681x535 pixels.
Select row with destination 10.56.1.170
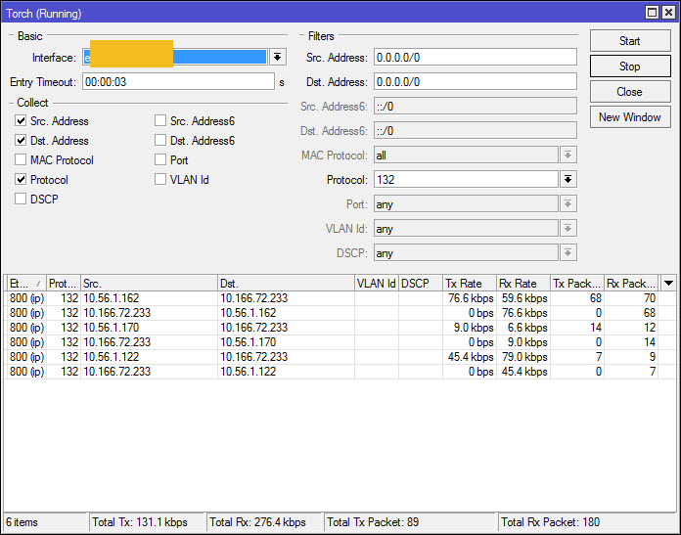click(340, 342)
